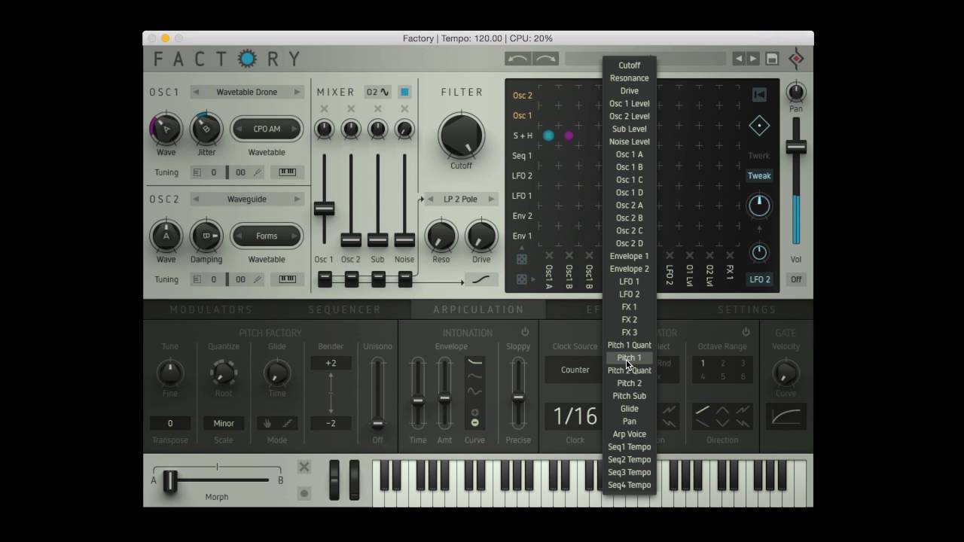Click the filter Cutoff knob

pos(461,135)
